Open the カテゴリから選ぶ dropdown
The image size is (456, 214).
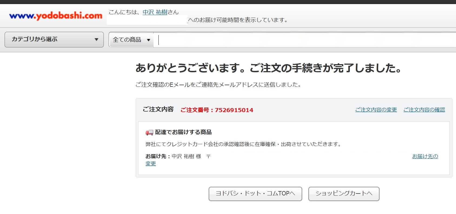[54, 39]
